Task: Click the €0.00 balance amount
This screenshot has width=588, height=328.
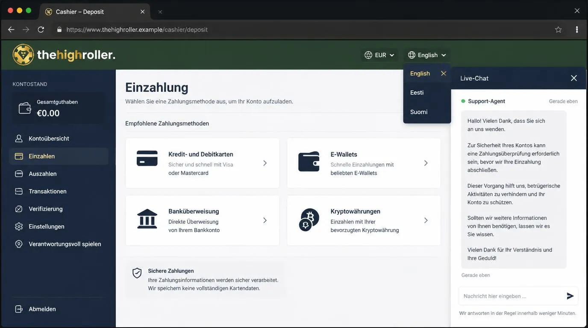Action: click(x=48, y=113)
